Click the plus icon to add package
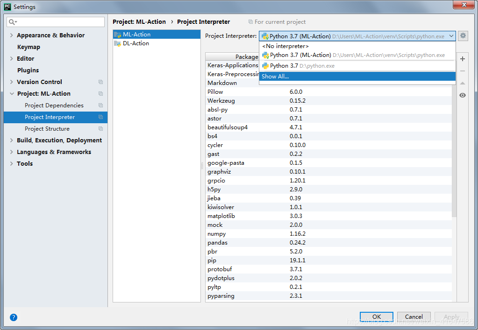 [x=463, y=59]
